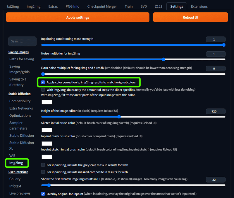Focus the settings Search field
Screen dimensions: 234x198
click(x=23, y=41)
